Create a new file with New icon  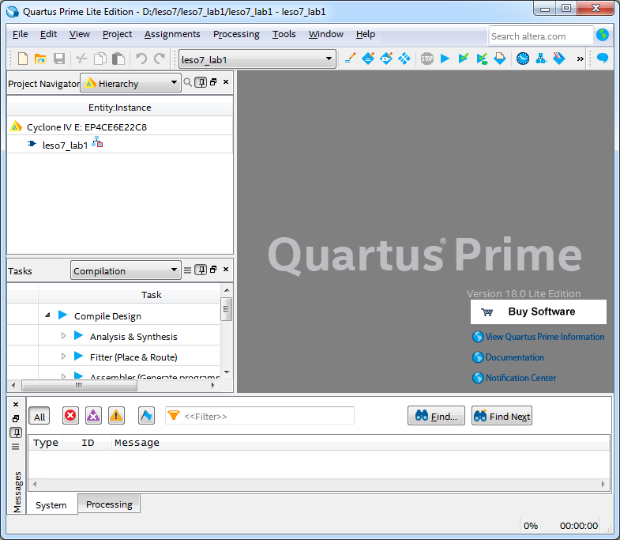pyautogui.click(x=23, y=59)
